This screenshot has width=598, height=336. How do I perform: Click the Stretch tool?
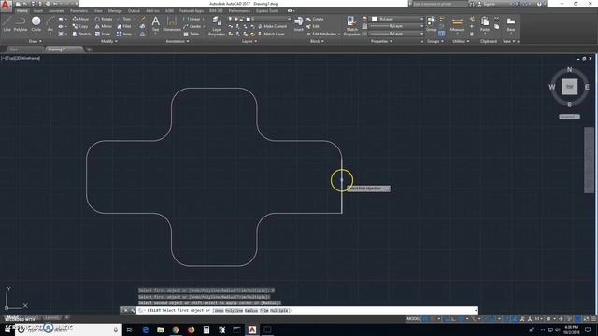coord(81,34)
